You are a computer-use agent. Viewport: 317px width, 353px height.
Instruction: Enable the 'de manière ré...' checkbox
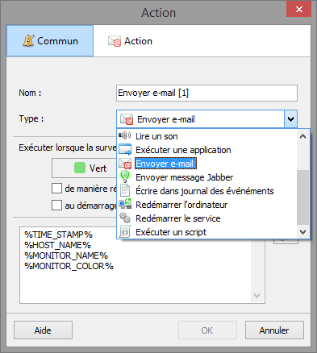pos(56,189)
